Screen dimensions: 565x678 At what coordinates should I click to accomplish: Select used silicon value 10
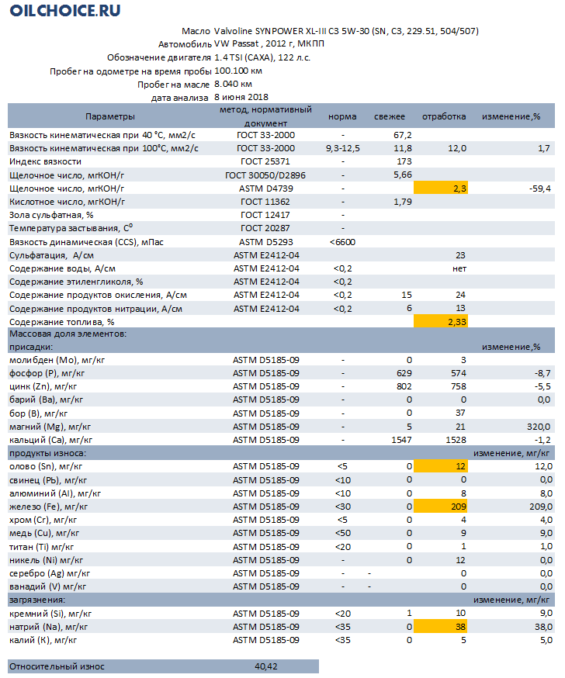(x=460, y=613)
